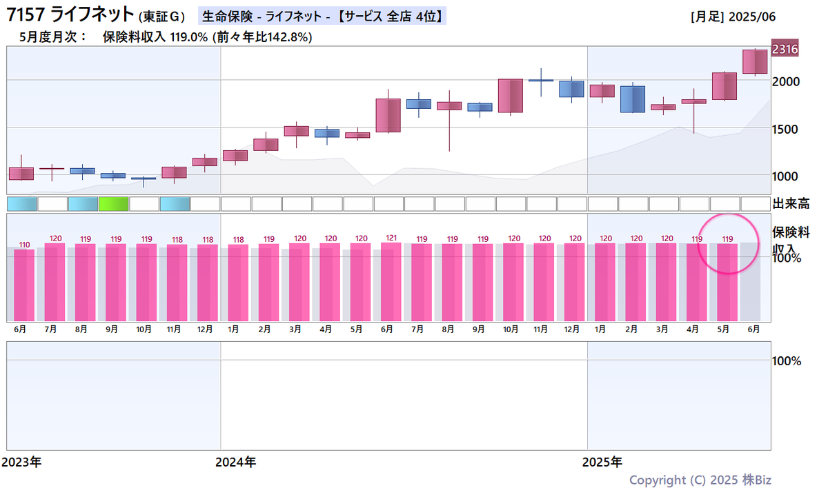The height and width of the screenshot is (490, 828).
Task: Select the December 2024 blue candlestick
Action: click(x=571, y=89)
